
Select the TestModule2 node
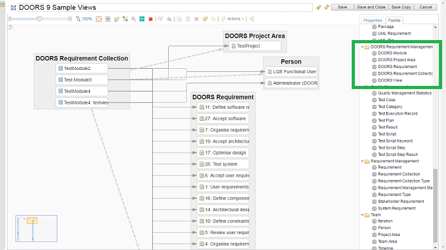(x=82, y=69)
